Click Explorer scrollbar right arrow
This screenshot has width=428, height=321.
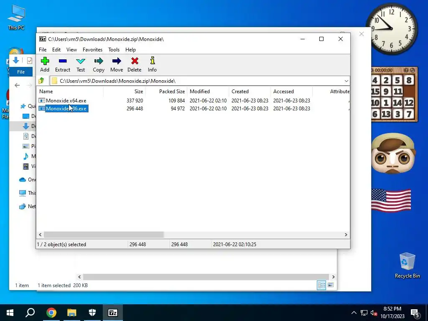(x=333, y=277)
